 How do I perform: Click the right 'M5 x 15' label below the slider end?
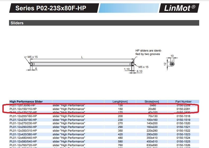143,67
